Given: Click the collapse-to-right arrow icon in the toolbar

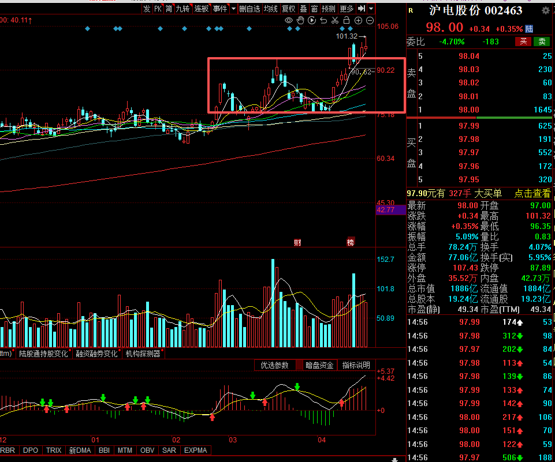Looking at the screenshot, I should pos(361,9).
